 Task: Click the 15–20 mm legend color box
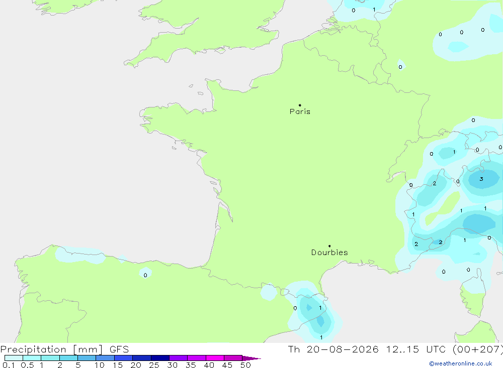[x=124, y=358]
